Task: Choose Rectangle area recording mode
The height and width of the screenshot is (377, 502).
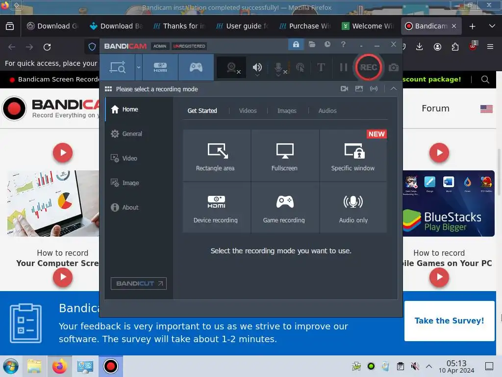Action: point(217,156)
